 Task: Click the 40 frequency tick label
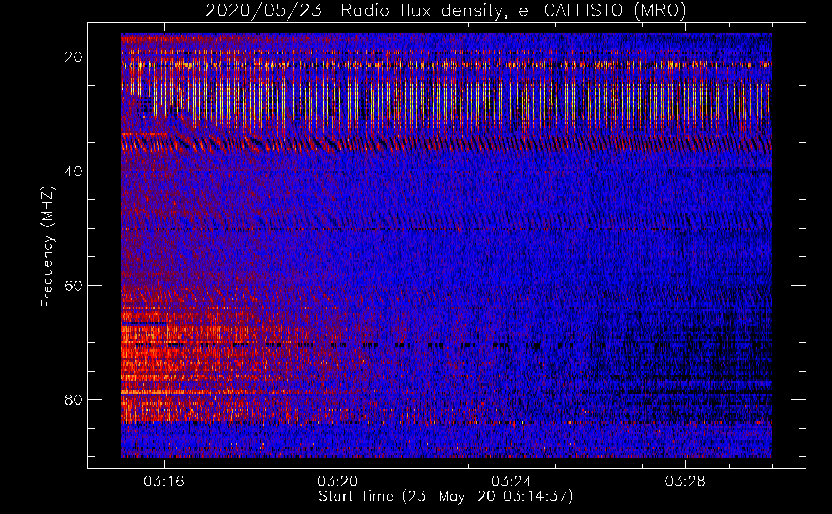[x=74, y=171]
